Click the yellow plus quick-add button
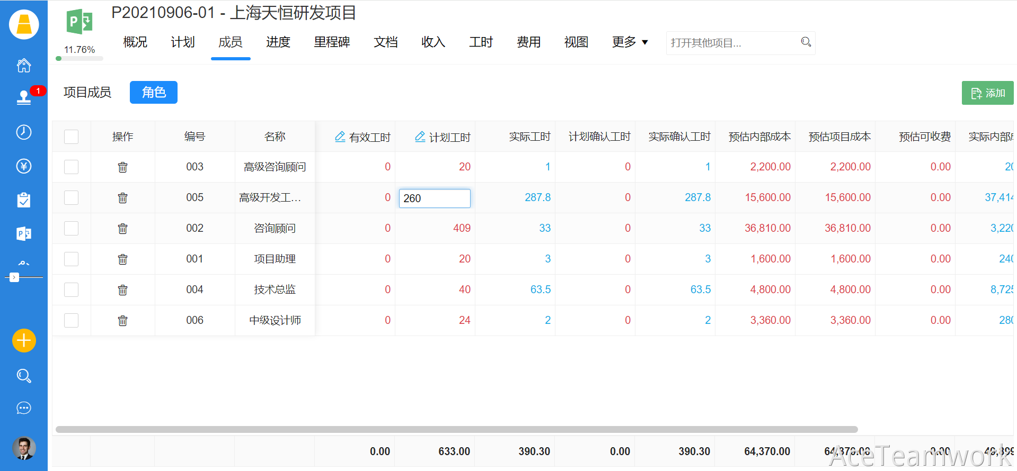 point(24,340)
